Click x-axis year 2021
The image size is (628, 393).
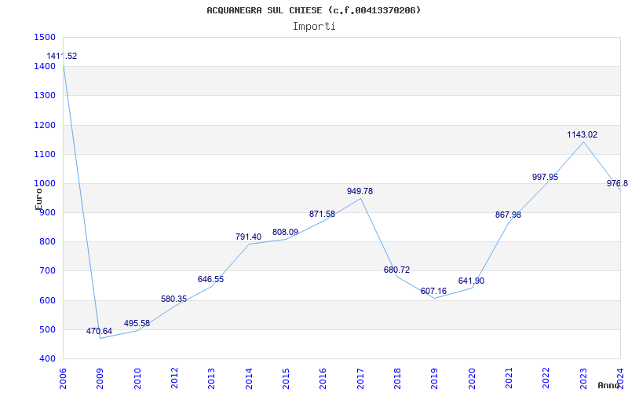click(509, 379)
